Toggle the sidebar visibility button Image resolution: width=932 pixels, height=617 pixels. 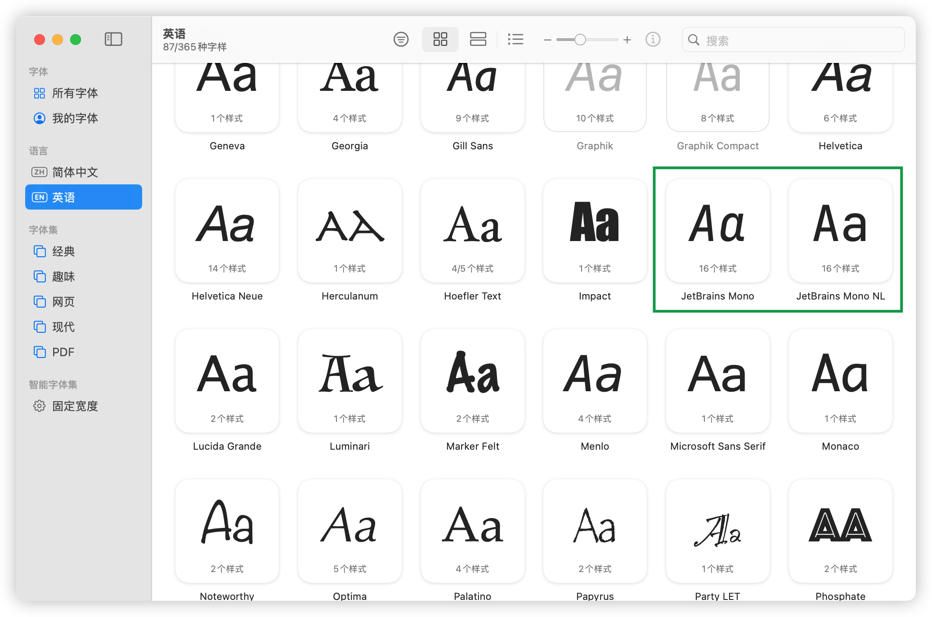pos(113,40)
